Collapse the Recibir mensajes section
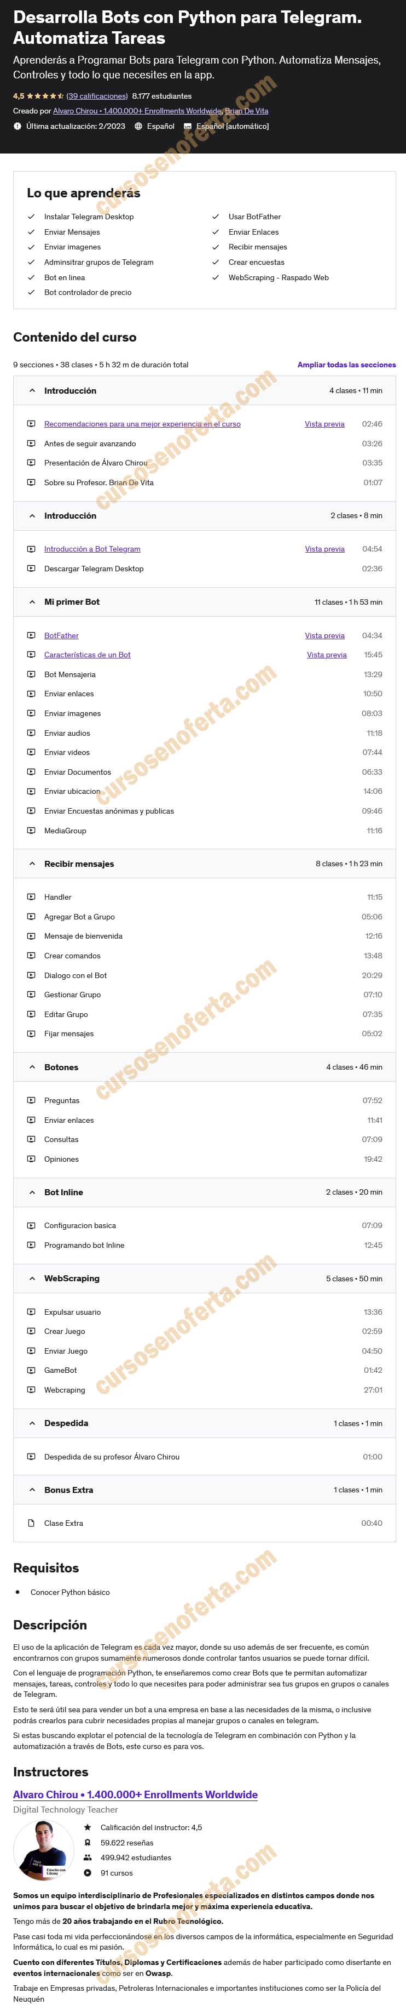Image resolution: width=406 pixels, height=2005 pixels. 32,863
